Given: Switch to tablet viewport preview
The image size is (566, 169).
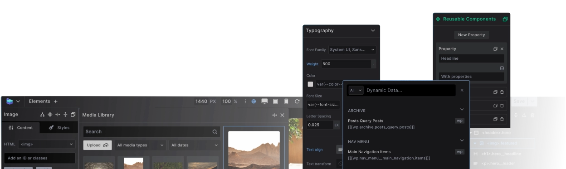Looking at the screenshot, I should point(276,101).
